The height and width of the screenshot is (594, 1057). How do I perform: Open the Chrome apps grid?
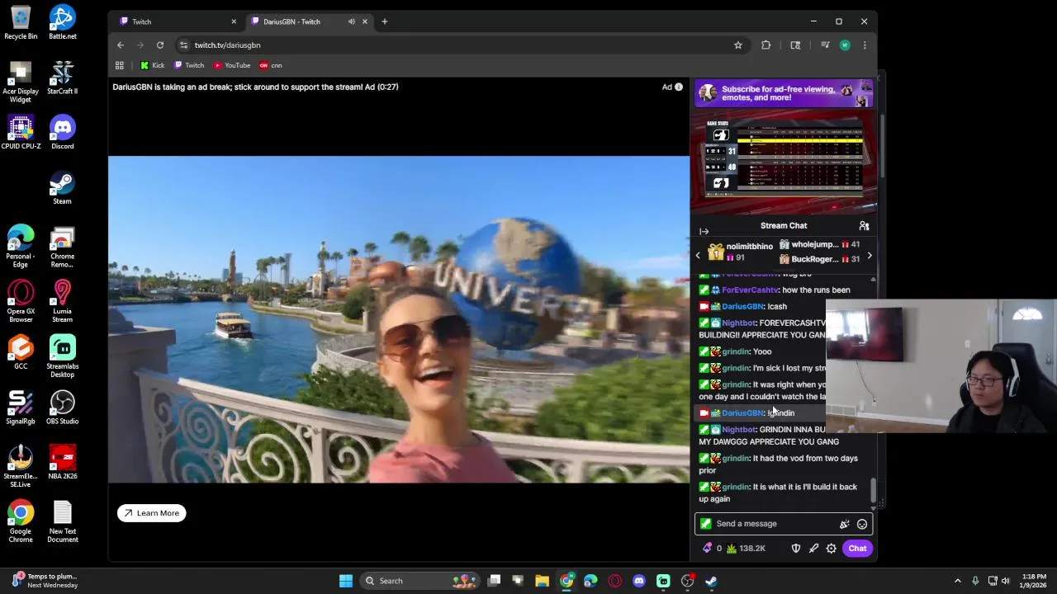120,65
